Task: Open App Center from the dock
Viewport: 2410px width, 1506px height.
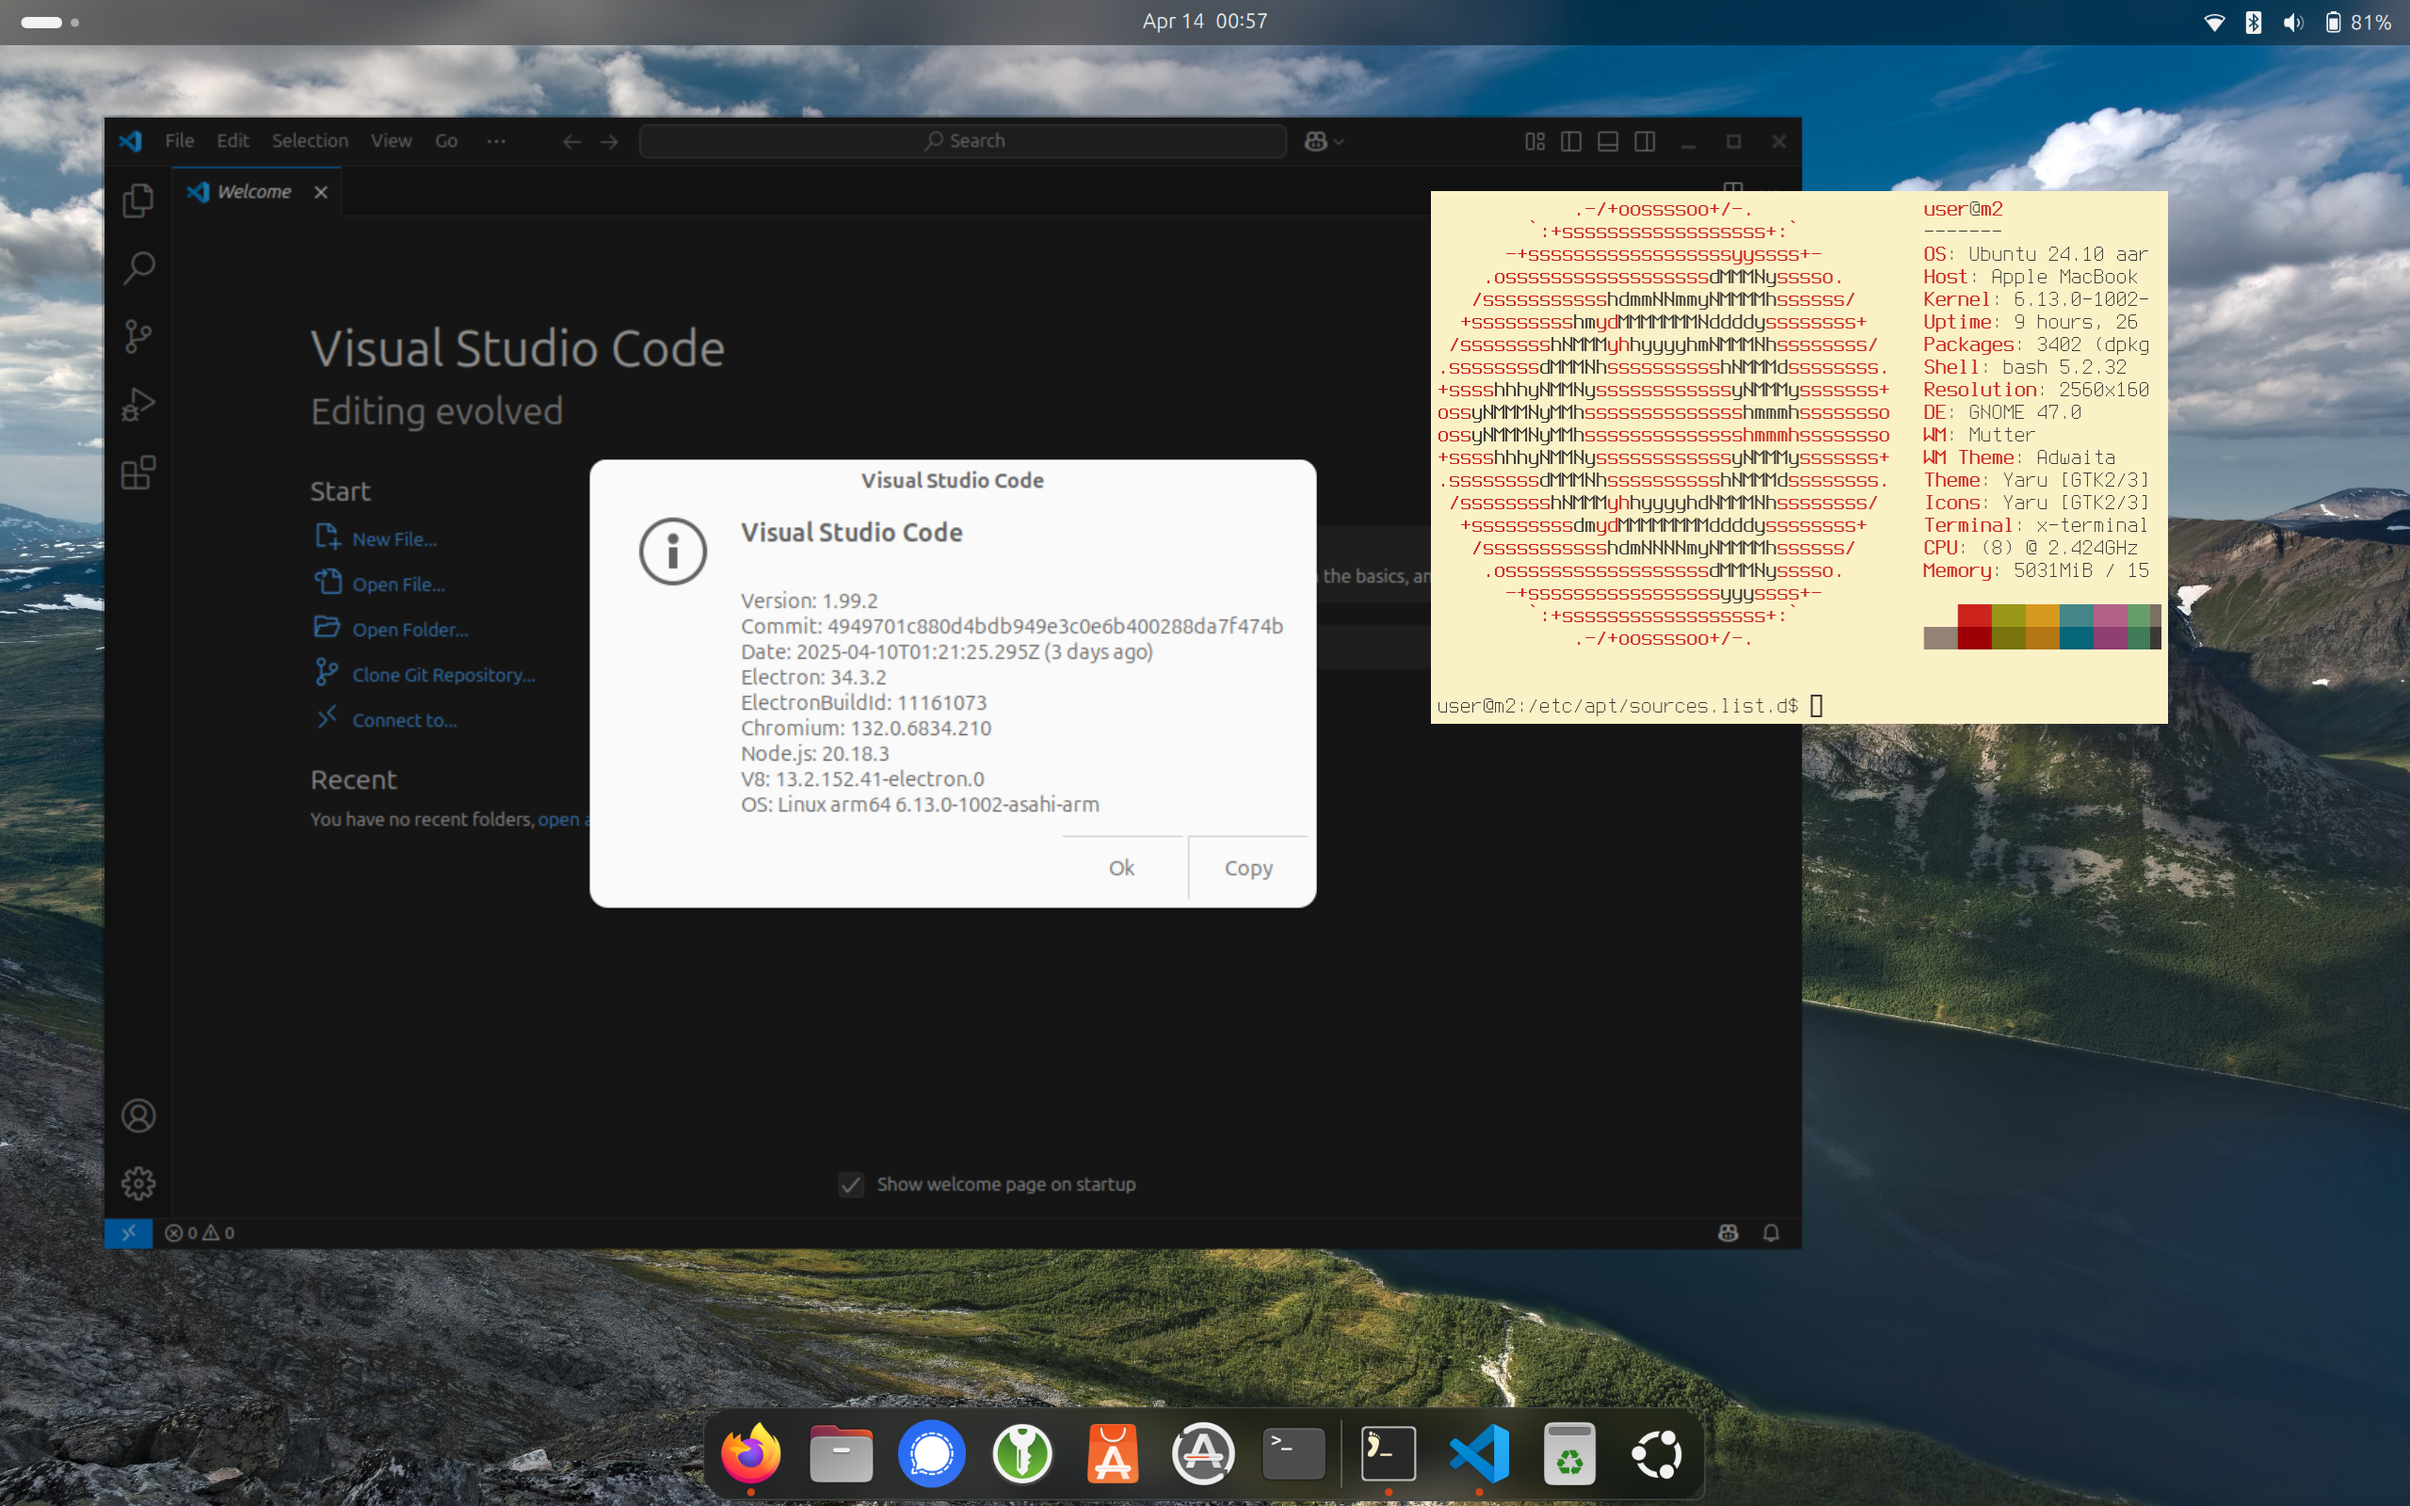Action: pyautogui.click(x=1114, y=1454)
